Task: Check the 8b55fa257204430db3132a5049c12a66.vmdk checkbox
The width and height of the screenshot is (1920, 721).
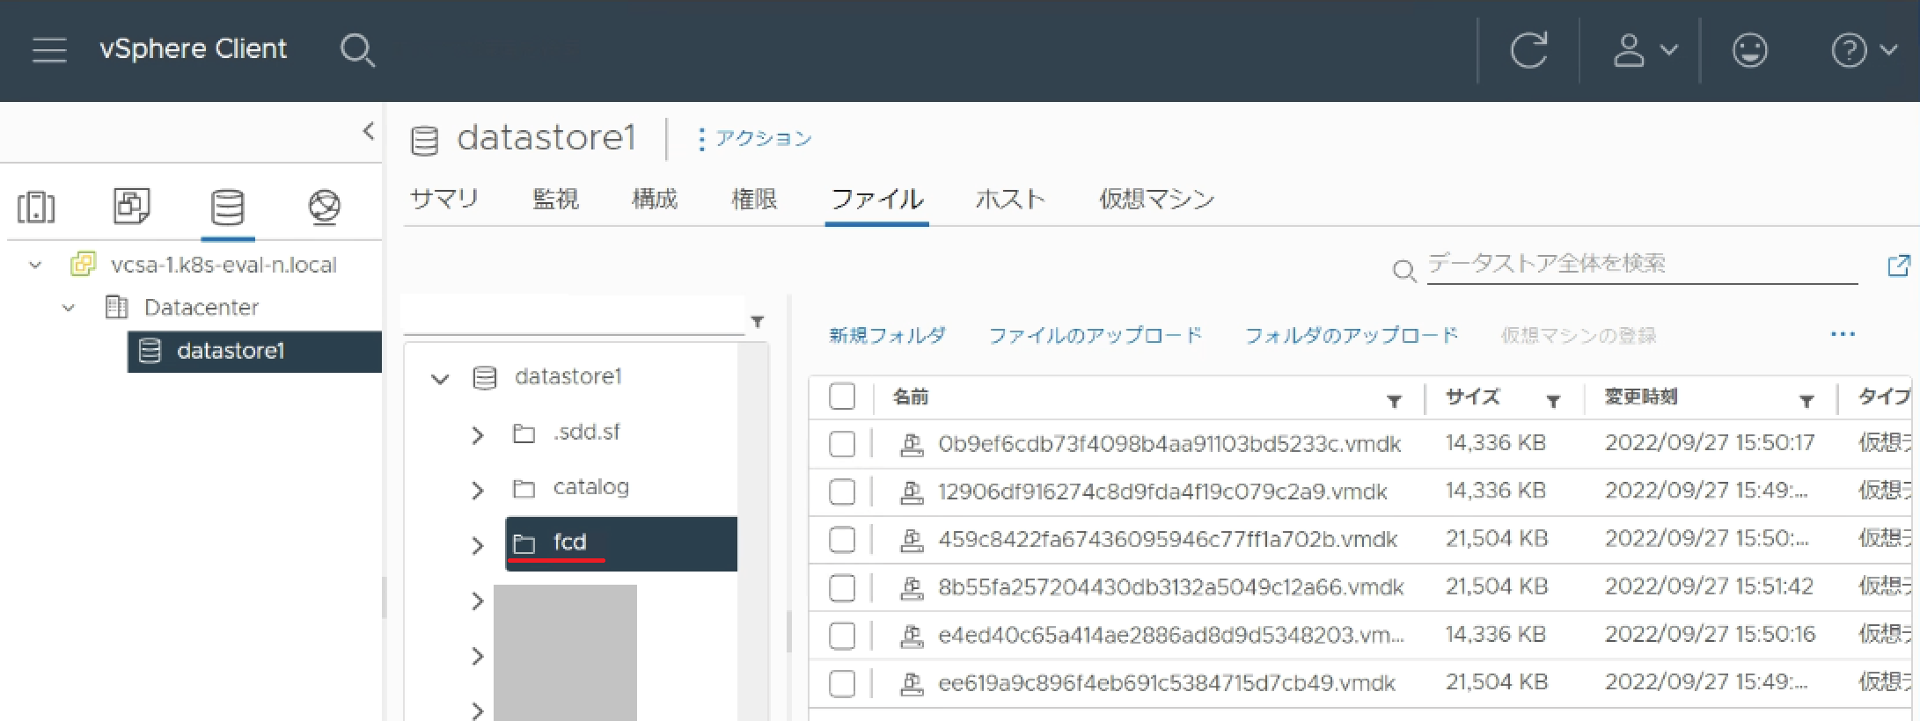Action: tap(842, 586)
